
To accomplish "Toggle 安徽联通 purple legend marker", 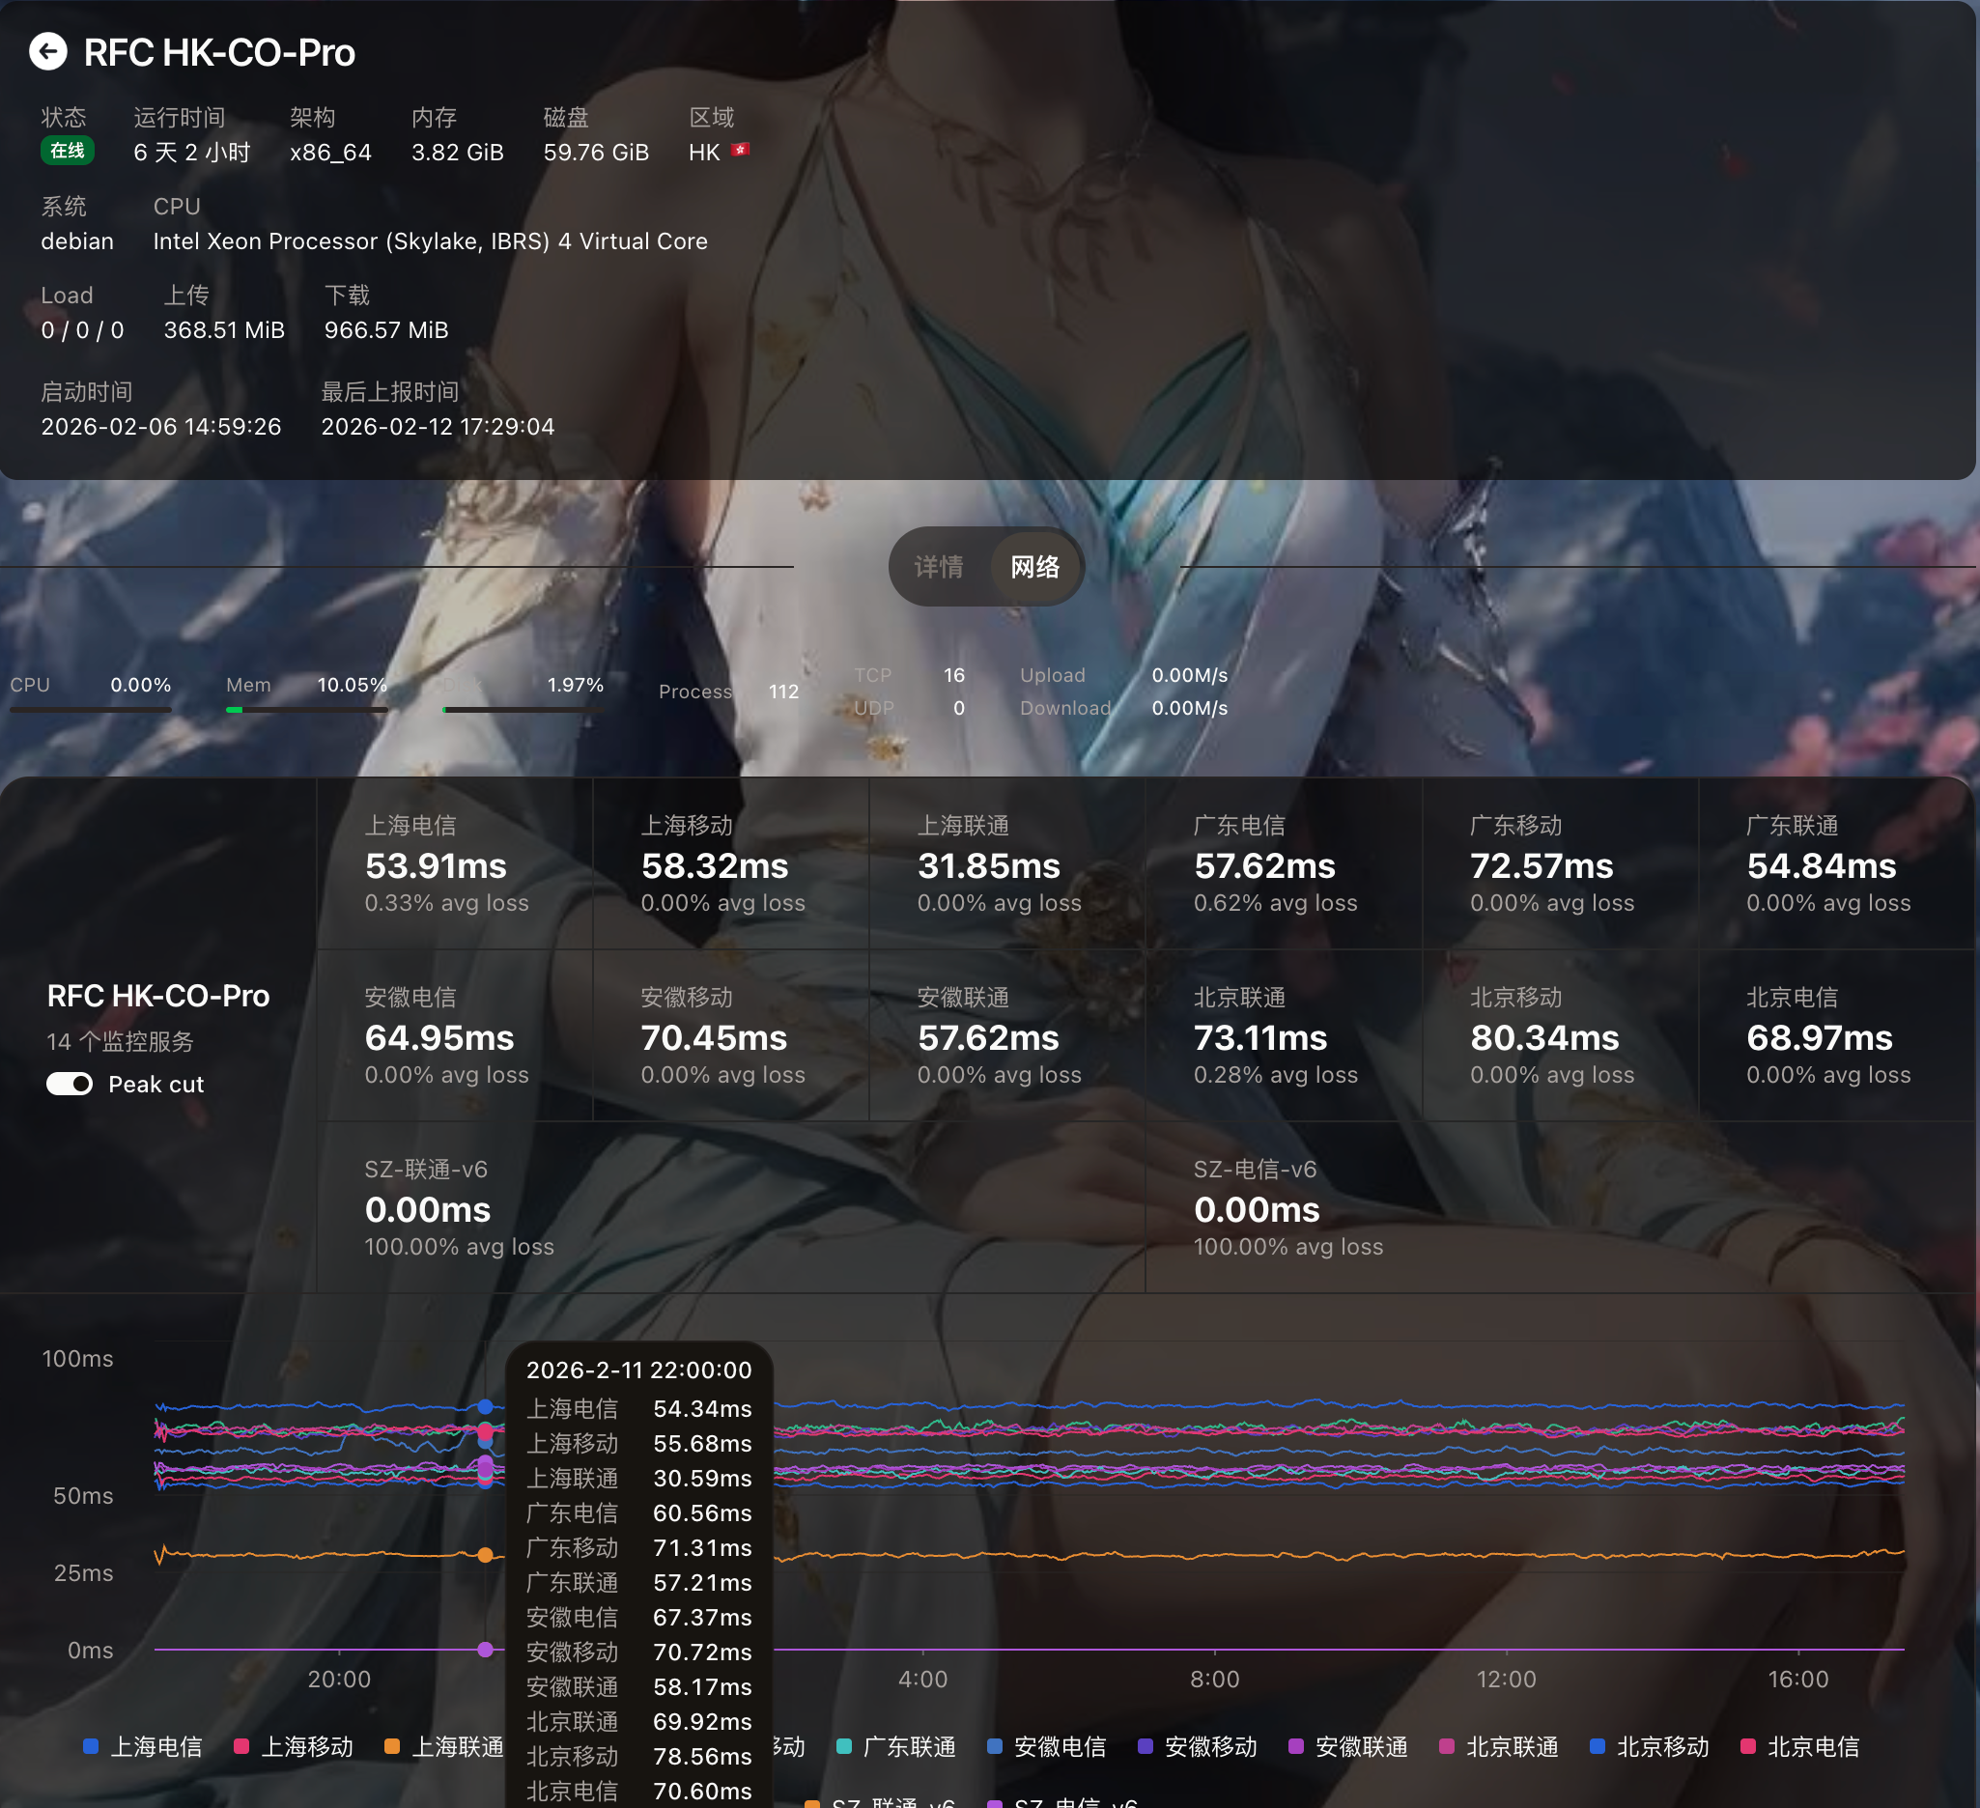I will point(1296,1746).
